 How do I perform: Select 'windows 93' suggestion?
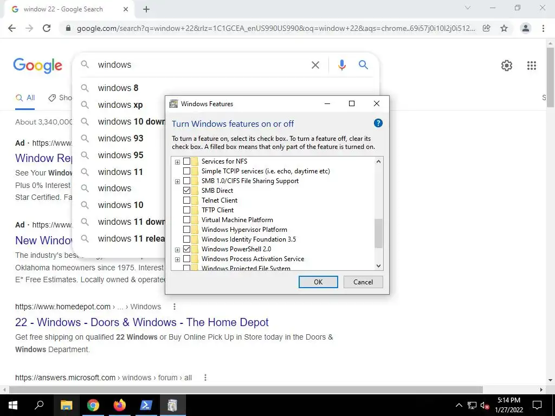(x=121, y=138)
